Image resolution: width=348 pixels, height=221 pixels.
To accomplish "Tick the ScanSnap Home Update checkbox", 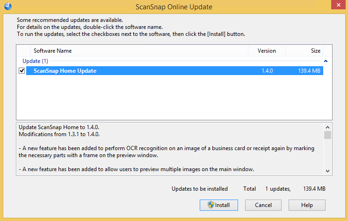I will (x=22, y=71).
